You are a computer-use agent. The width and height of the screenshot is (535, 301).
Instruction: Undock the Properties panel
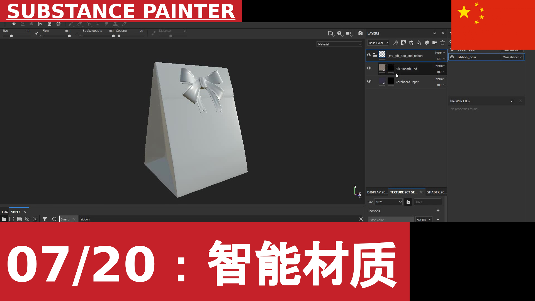512,101
